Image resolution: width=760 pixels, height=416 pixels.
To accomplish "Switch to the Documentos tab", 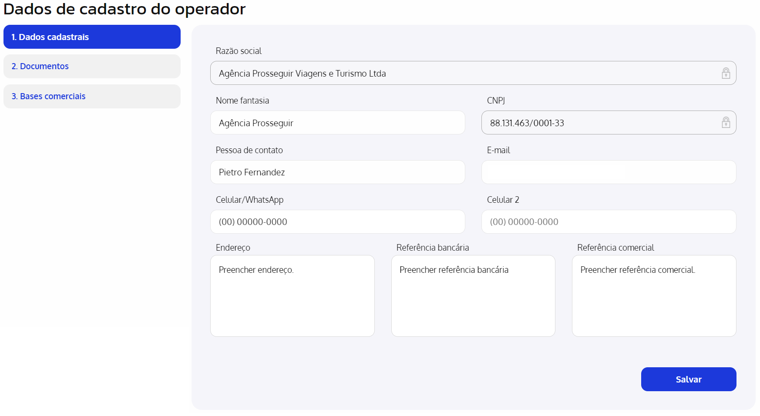I will (x=92, y=66).
